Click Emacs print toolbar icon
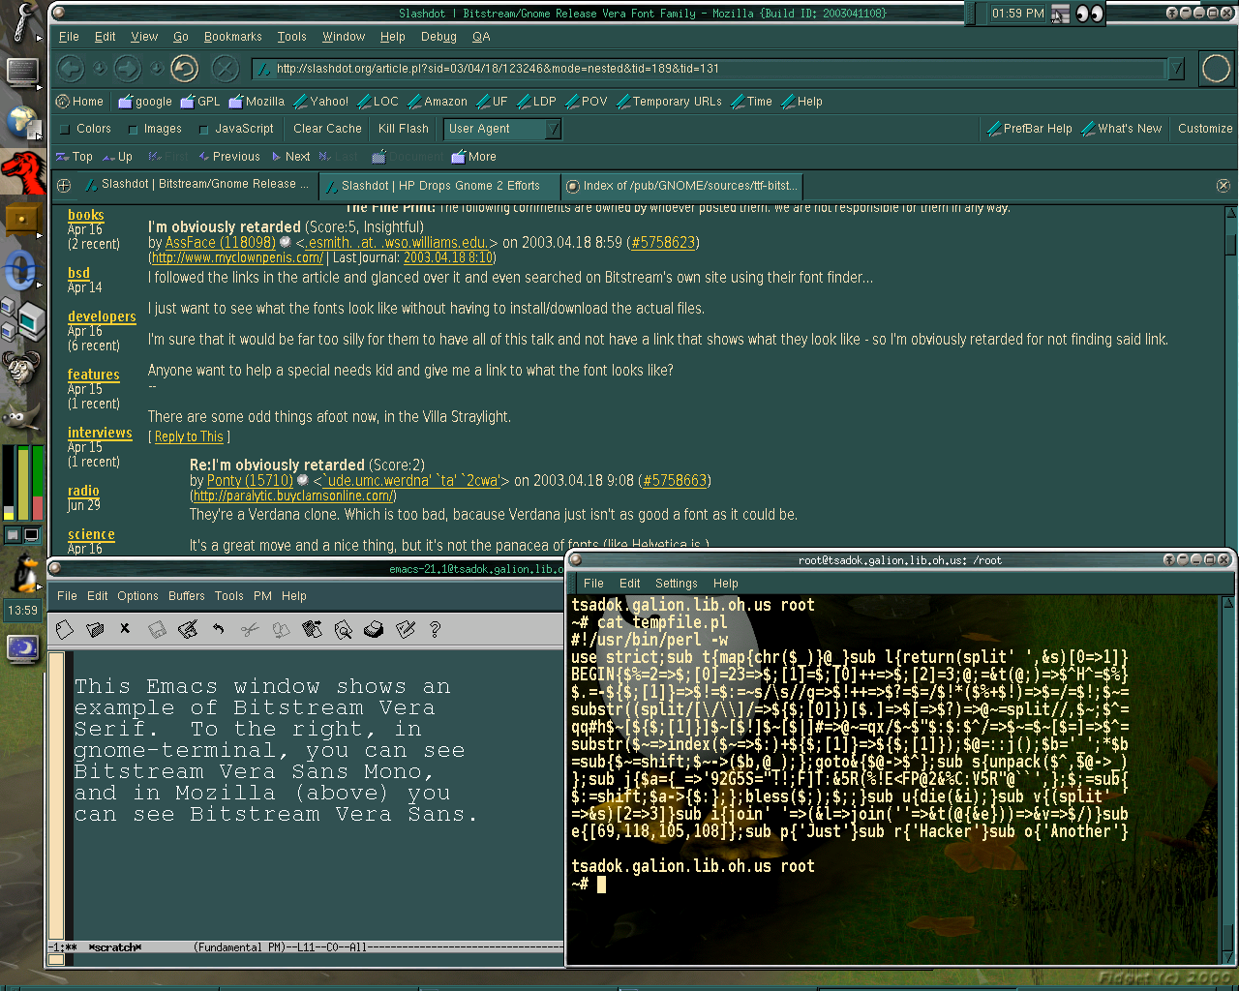The width and height of the screenshot is (1239, 991). pos(374,630)
